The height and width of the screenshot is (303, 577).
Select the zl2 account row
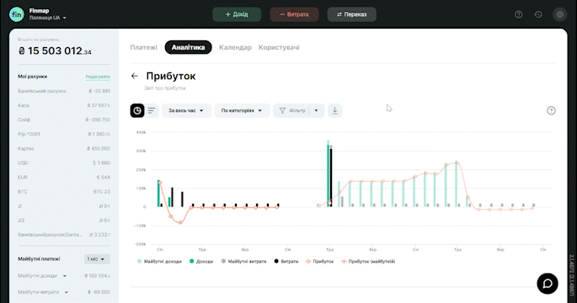[x=64, y=221]
